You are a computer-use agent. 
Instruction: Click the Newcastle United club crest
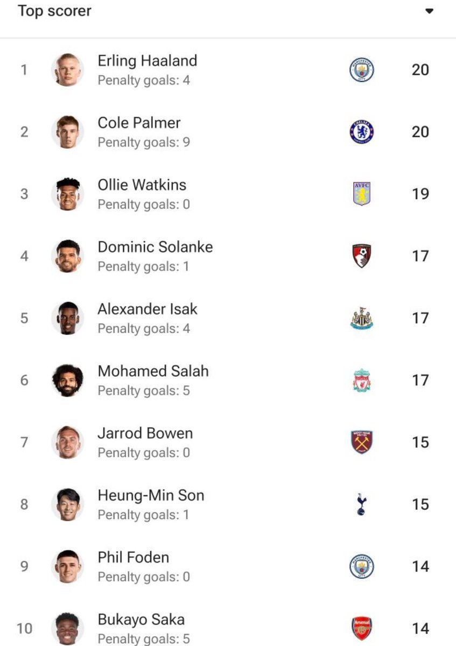(x=361, y=318)
